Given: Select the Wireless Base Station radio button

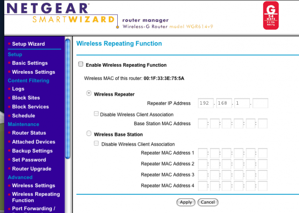Looking at the screenshot, I should (89, 133).
